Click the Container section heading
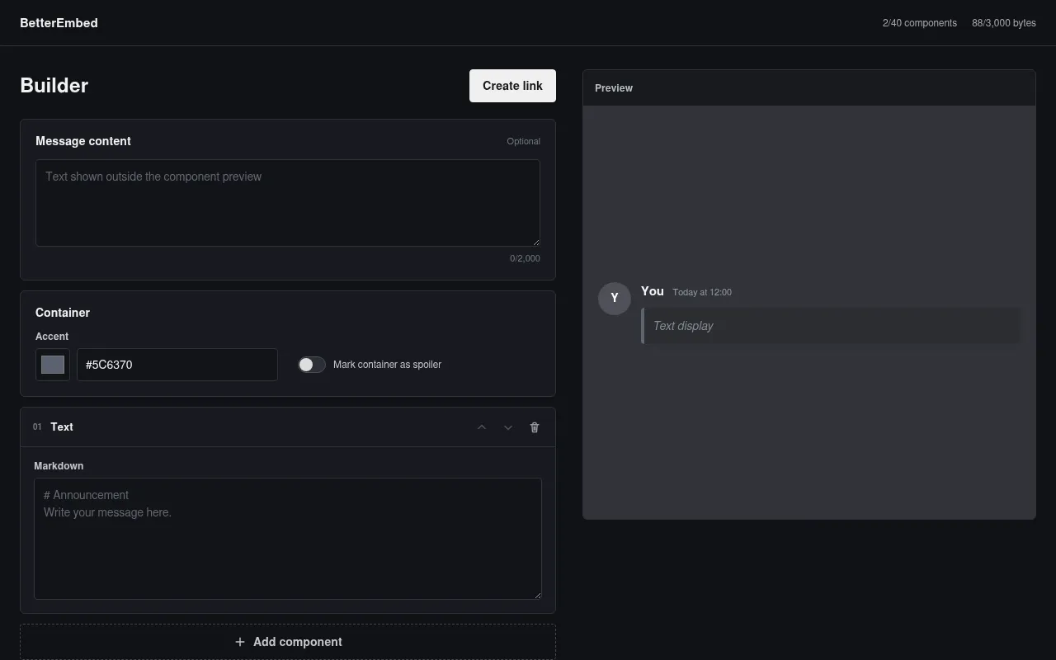Viewport: 1056px width, 660px height. click(x=63, y=313)
